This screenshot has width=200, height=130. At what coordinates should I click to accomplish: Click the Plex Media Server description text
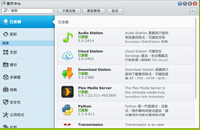pyautogui.click(x=145, y=92)
